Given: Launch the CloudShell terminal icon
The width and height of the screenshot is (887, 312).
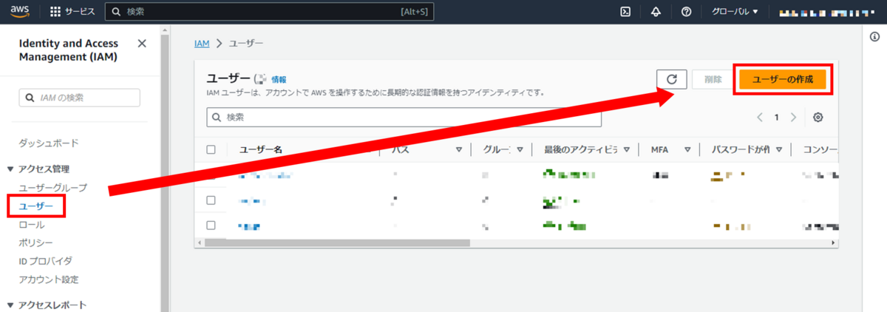Looking at the screenshot, I should click(x=625, y=12).
